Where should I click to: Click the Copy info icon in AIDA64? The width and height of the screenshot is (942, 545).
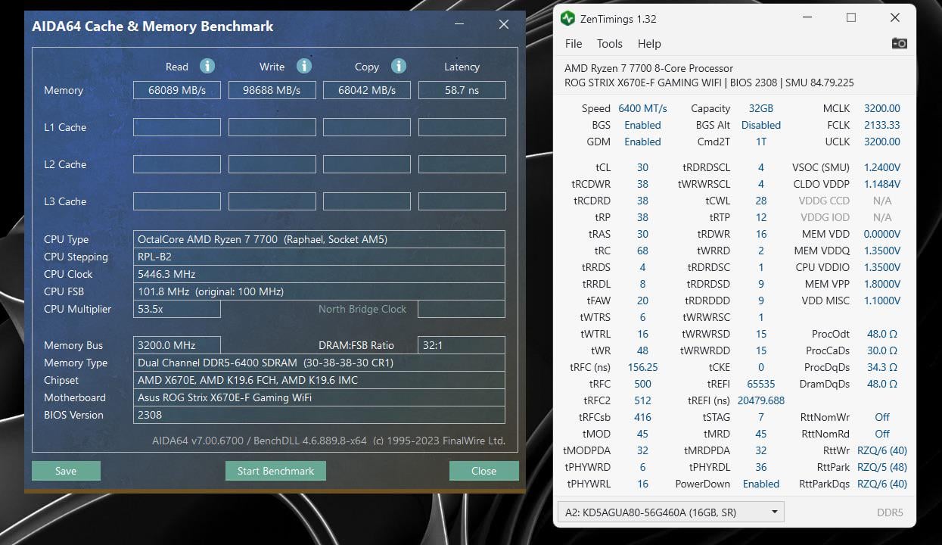click(x=399, y=66)
